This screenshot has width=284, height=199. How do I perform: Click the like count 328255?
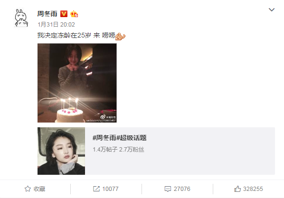point(253,189)
